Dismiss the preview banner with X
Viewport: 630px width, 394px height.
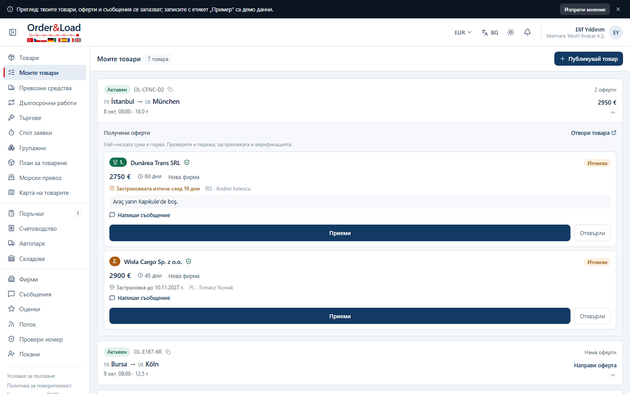click(618, 9)
